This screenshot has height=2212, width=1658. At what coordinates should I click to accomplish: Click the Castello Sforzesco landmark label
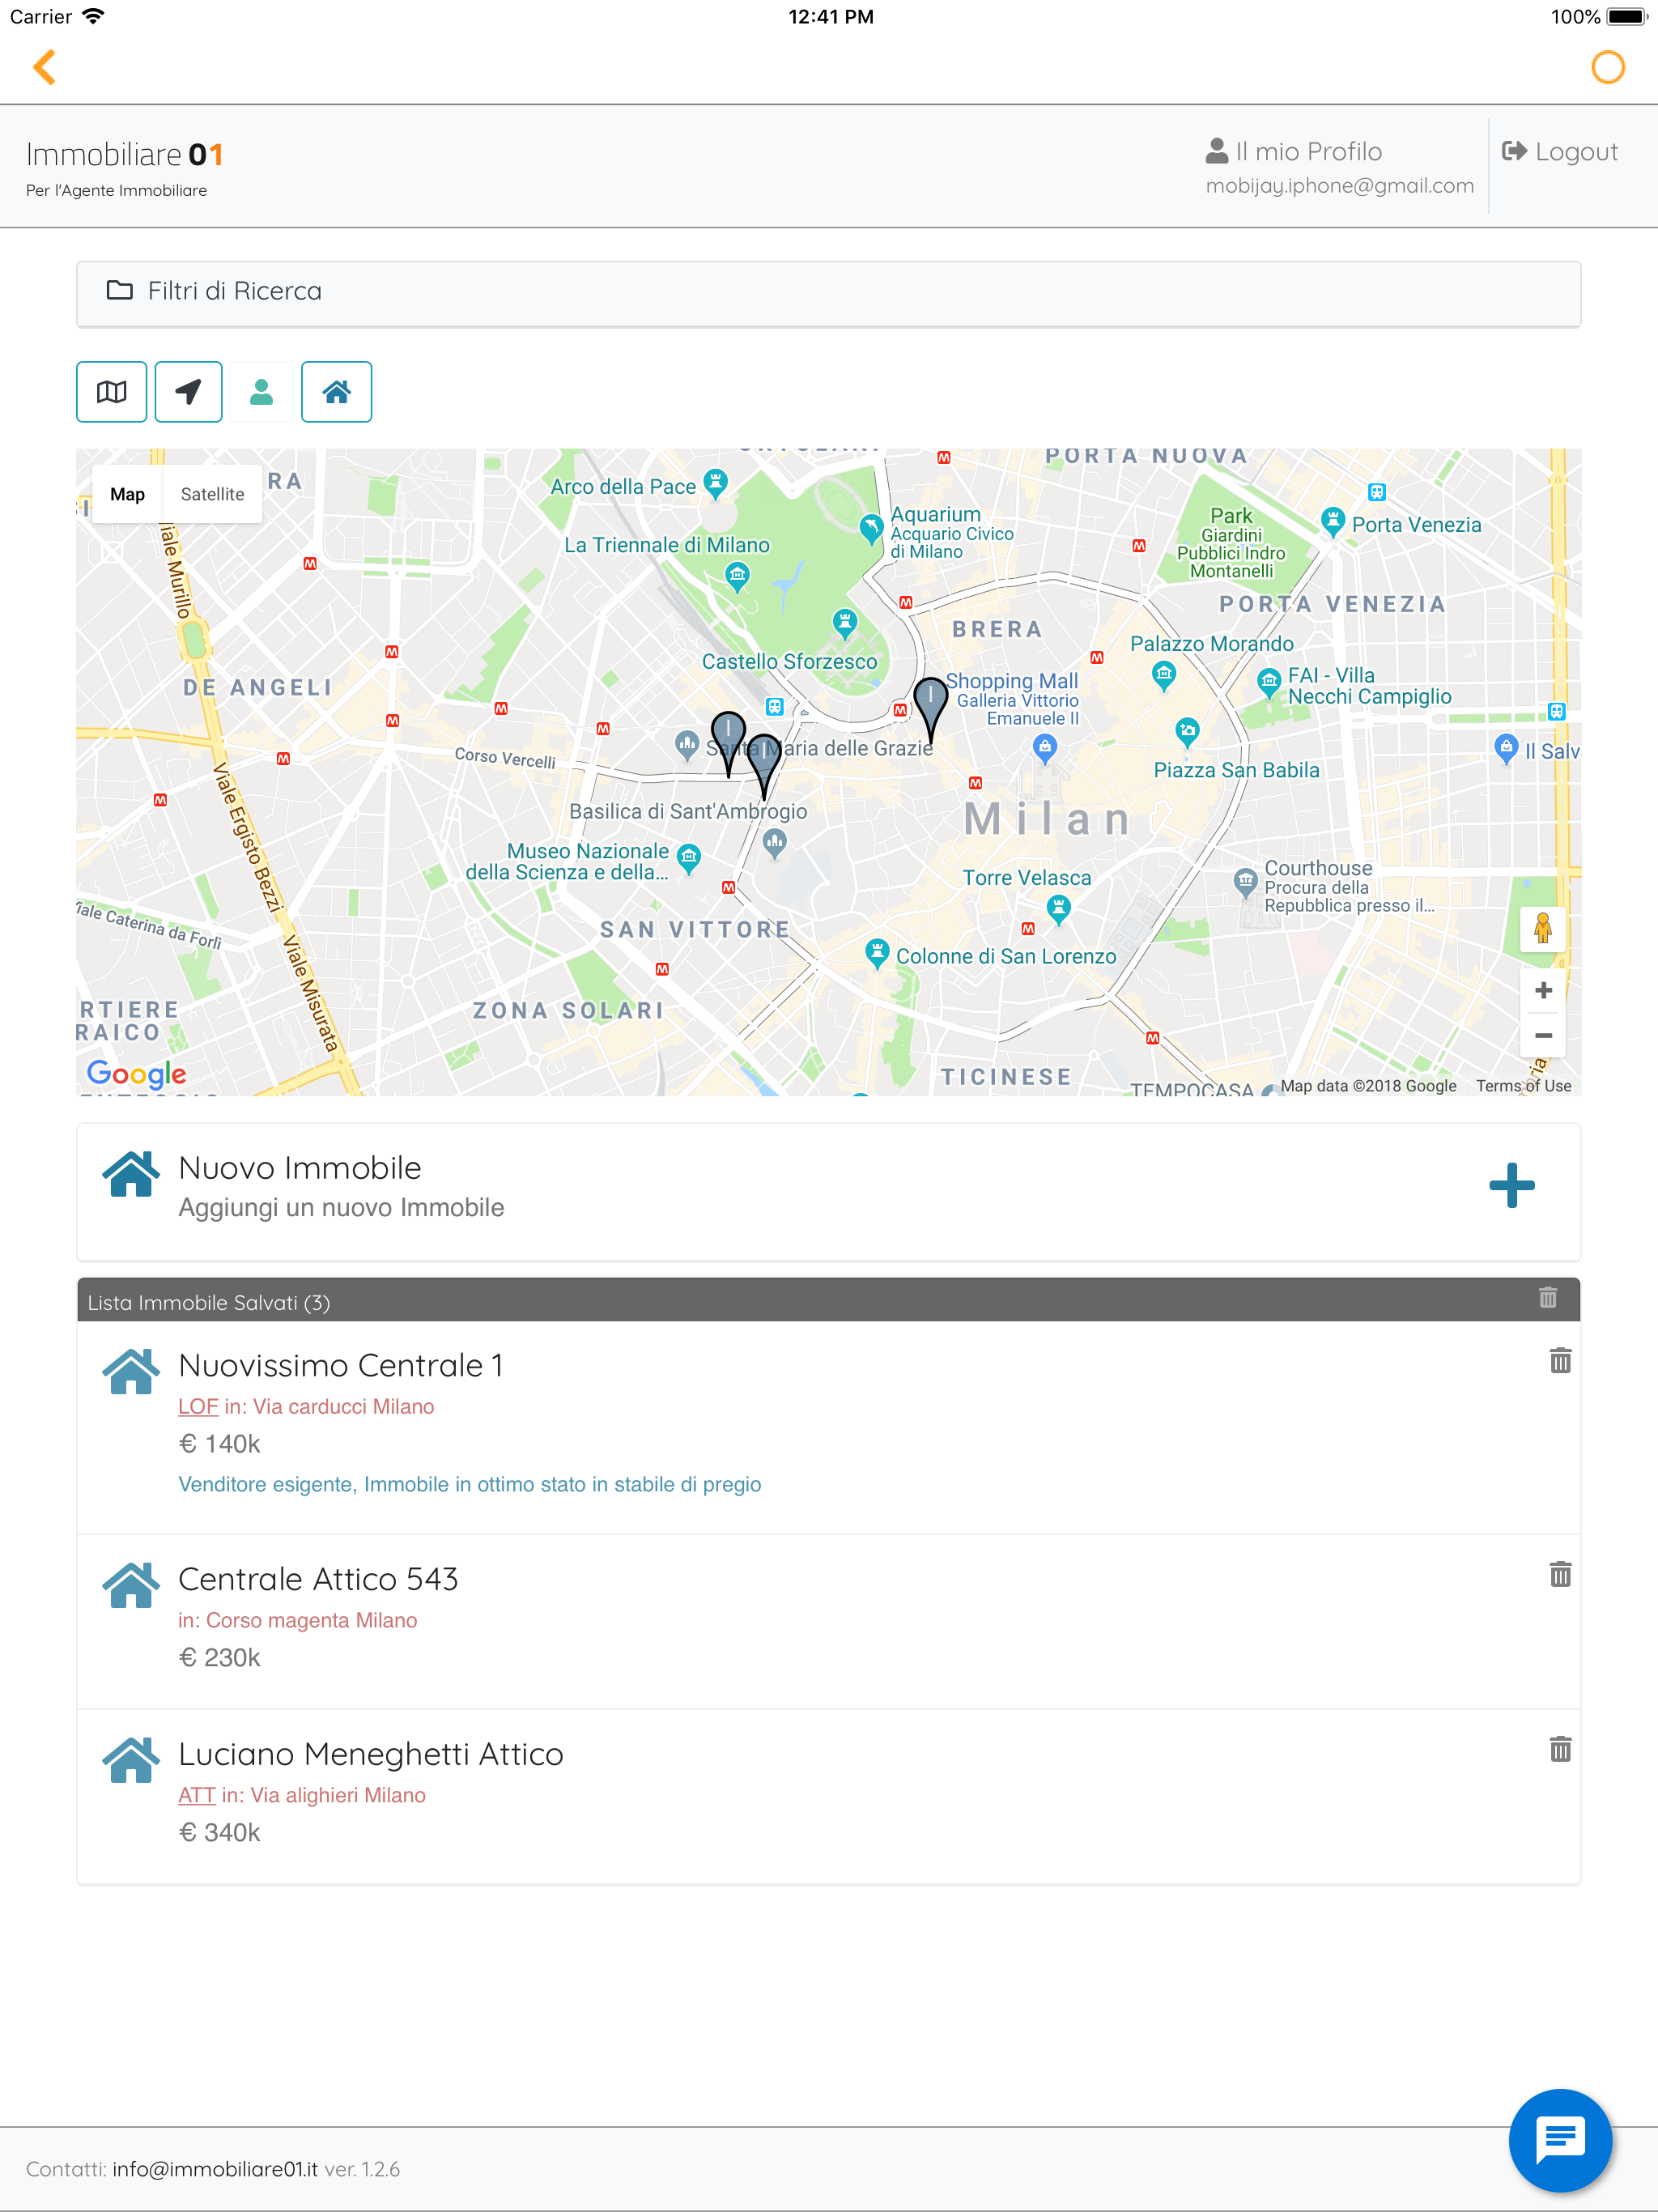click(x=789, y=661)
